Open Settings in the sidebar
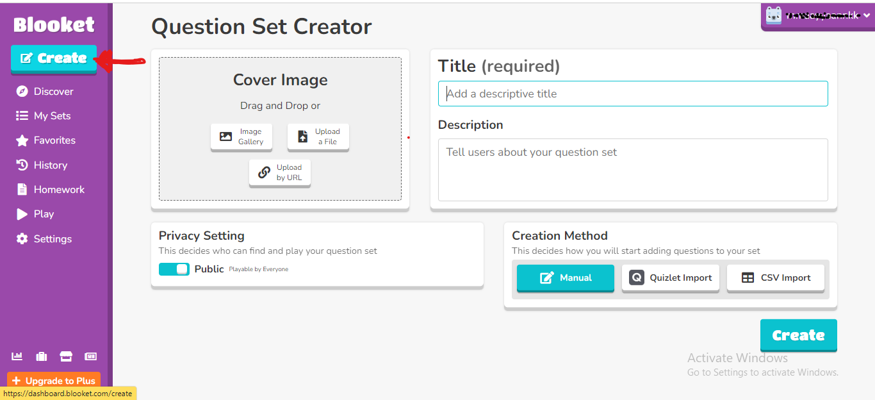 [44, 238]
